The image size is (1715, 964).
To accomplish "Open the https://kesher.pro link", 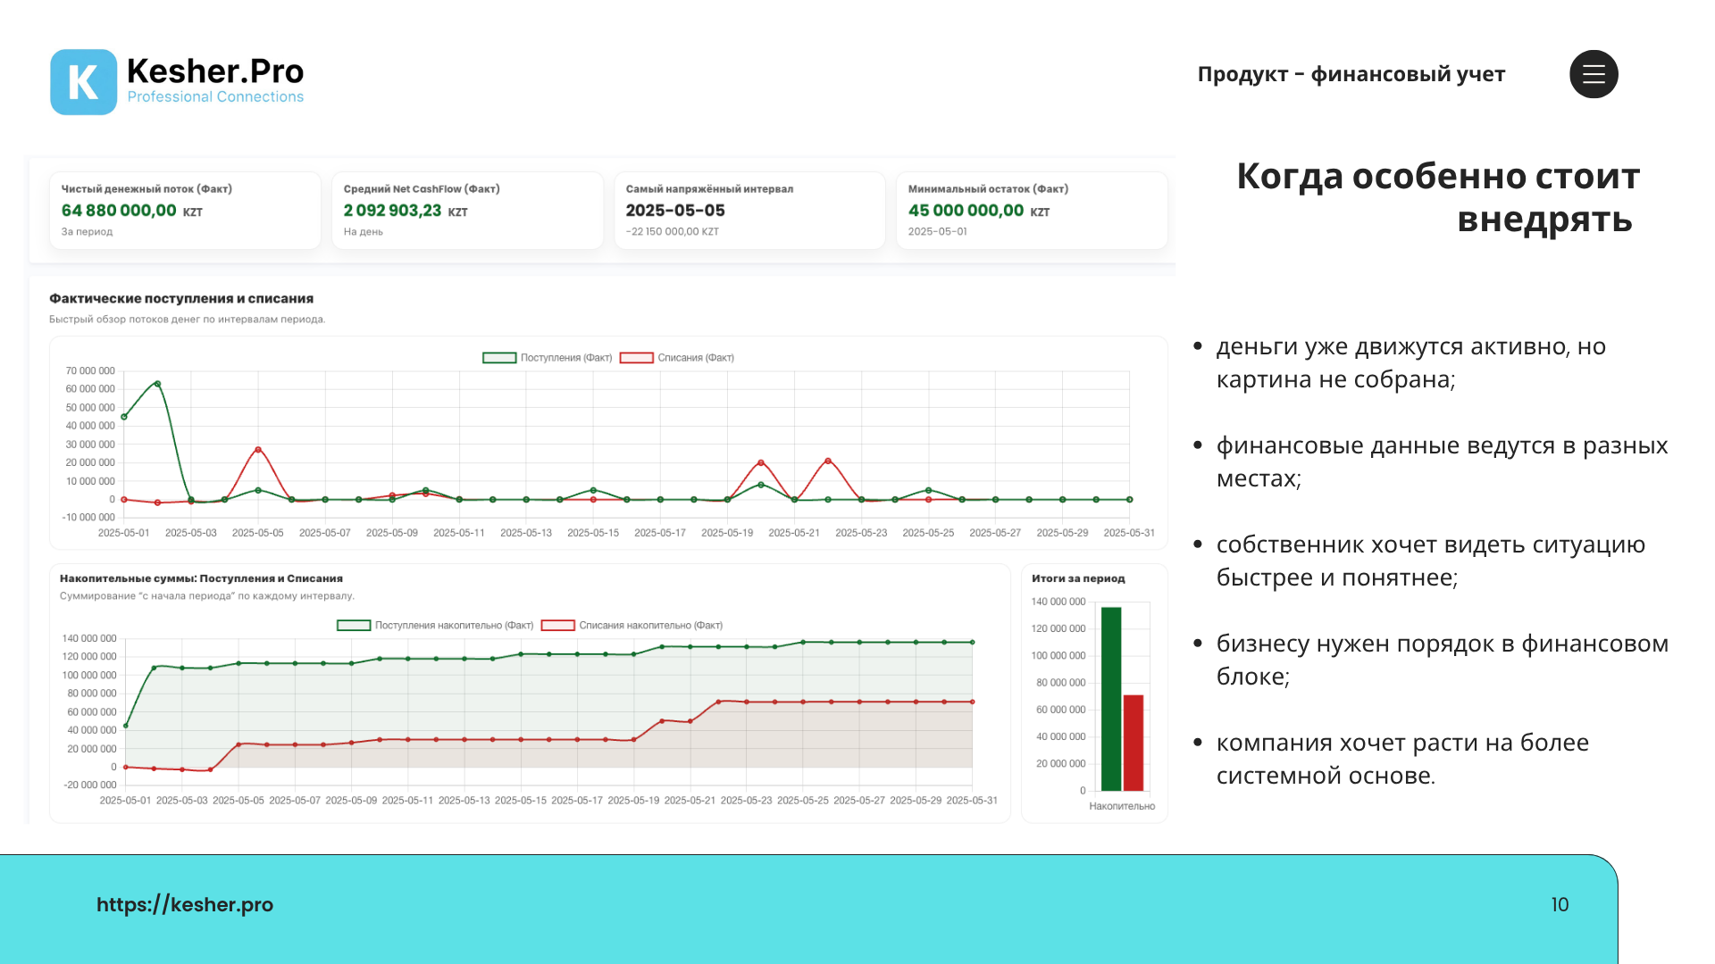I will [185, 904].
